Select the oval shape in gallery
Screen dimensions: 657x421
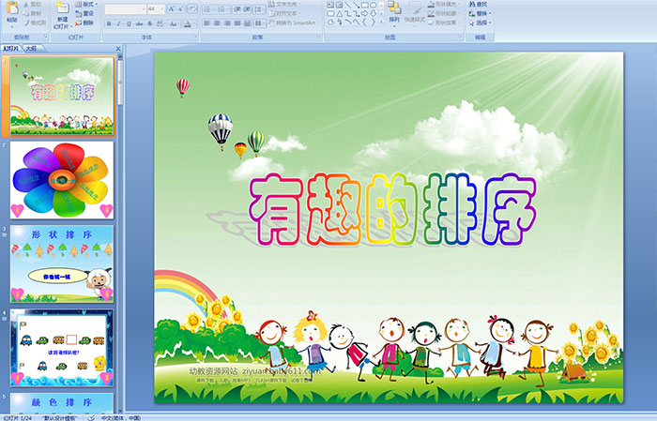coord(373,5)
